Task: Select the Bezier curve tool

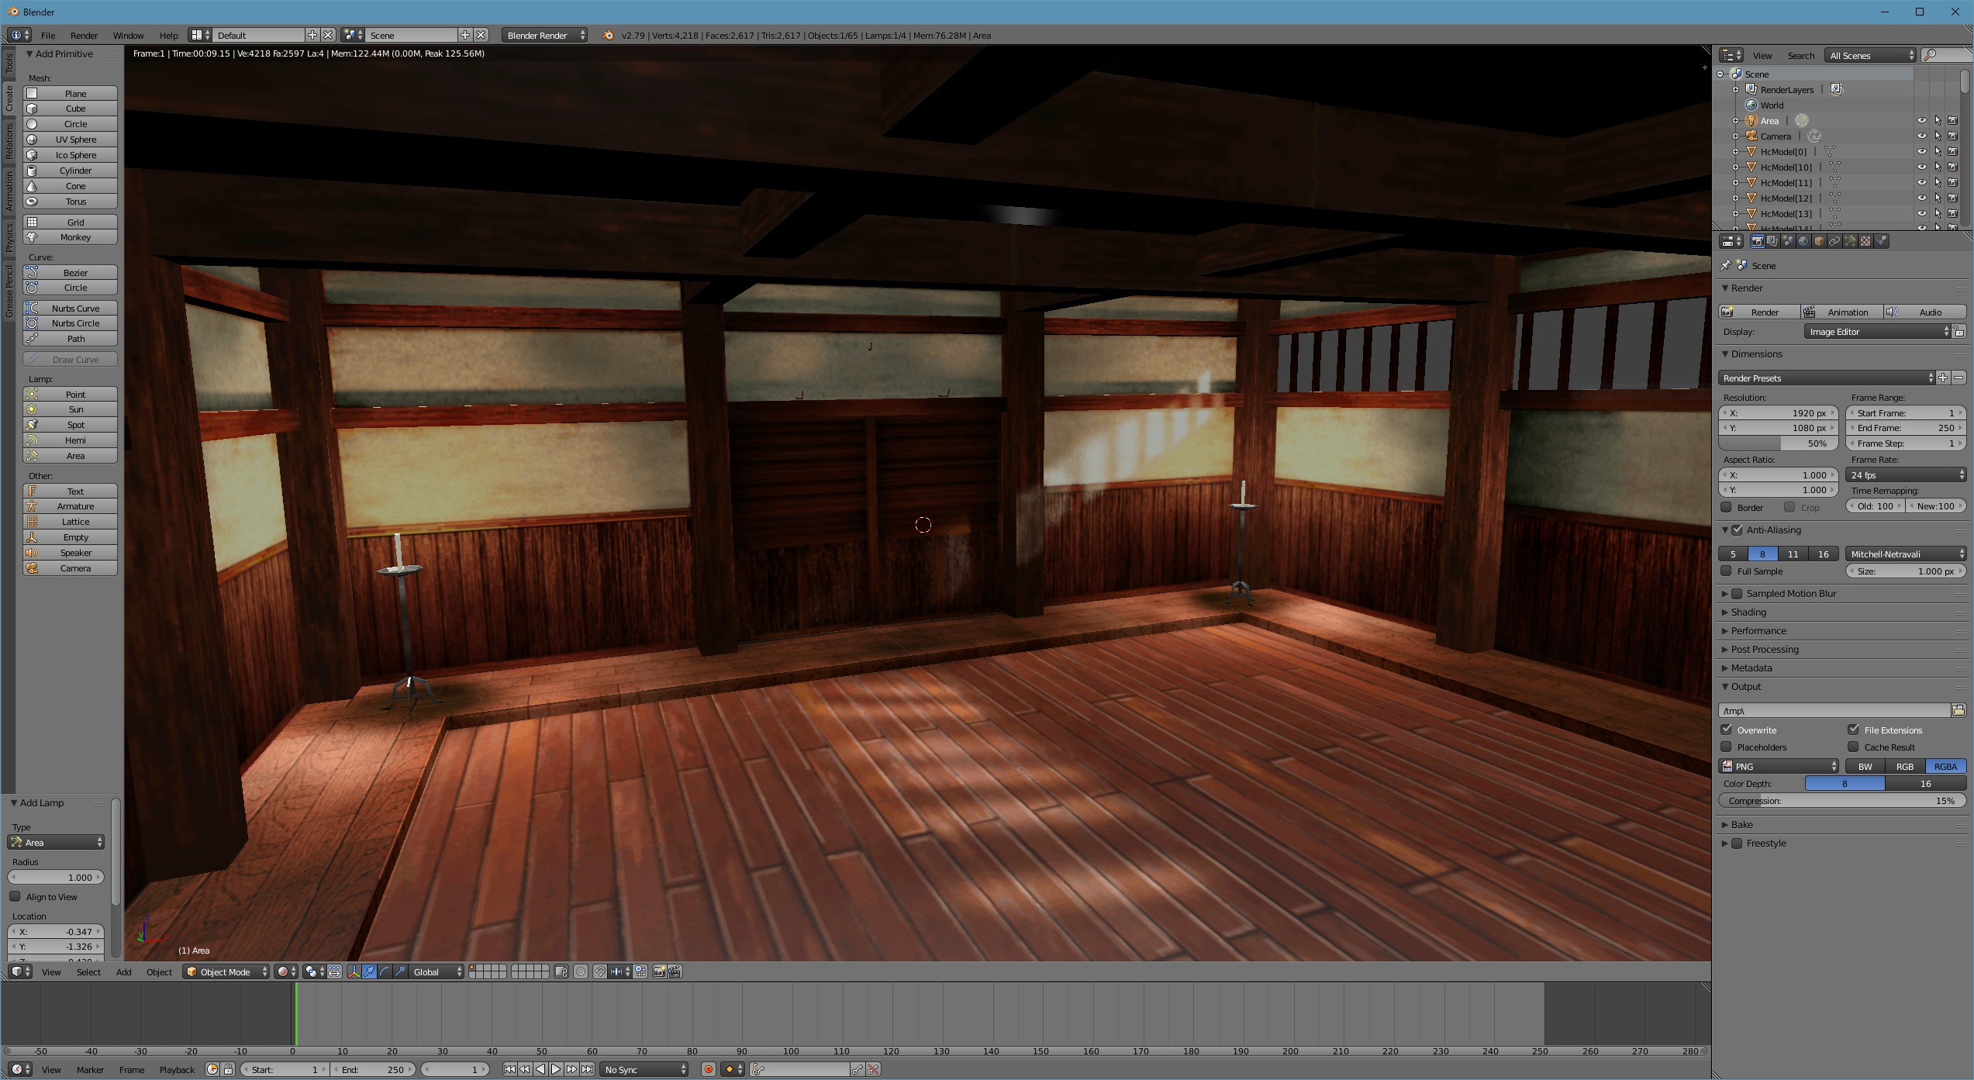Action: [x=72, y=273]
